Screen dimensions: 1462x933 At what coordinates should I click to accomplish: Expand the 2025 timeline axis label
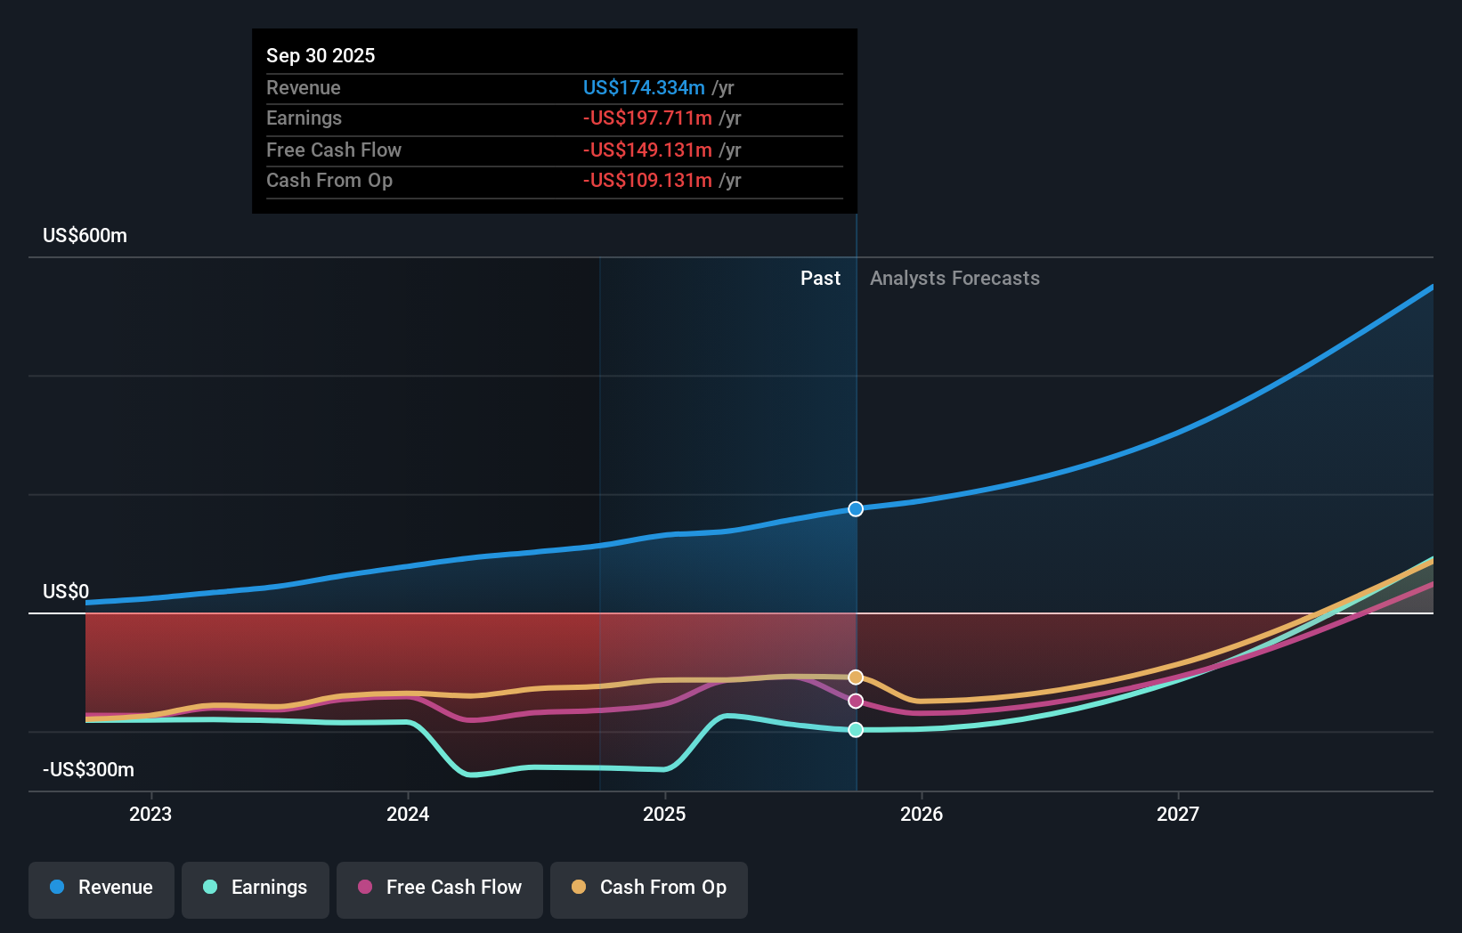pyautogui.click(x=665, y=813)
